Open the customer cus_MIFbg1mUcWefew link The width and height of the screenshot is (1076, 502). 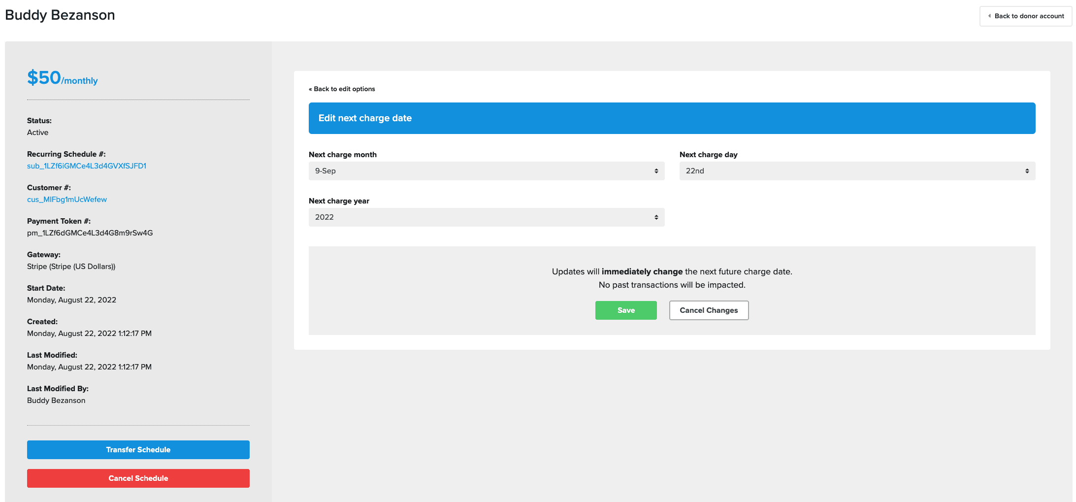coord(67,200)
